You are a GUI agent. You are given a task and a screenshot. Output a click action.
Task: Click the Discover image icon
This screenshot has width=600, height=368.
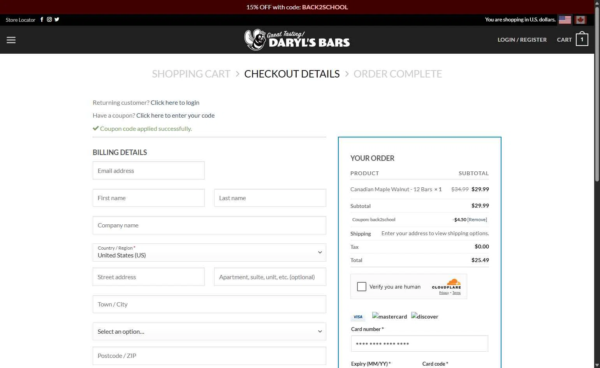[424, 316]
